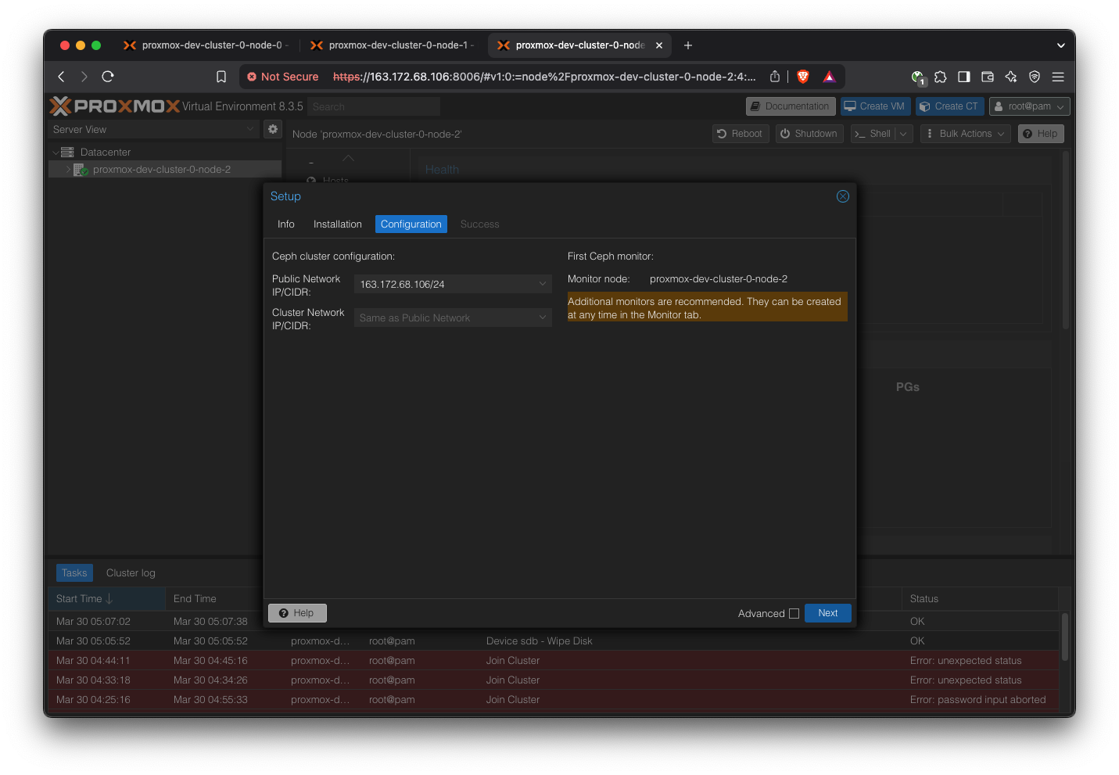Open the Brave wallet icon
Viewport: 1119px width, 775px height.
988,77
